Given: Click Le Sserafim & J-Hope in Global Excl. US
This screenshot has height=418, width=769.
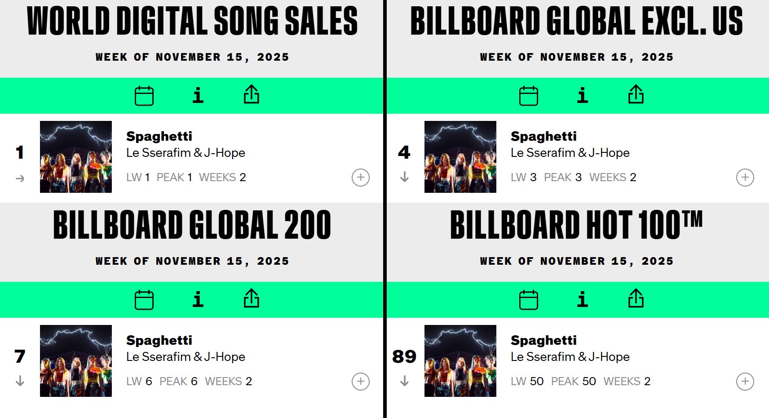Looking at the screenshot, I should pos(570,153).
